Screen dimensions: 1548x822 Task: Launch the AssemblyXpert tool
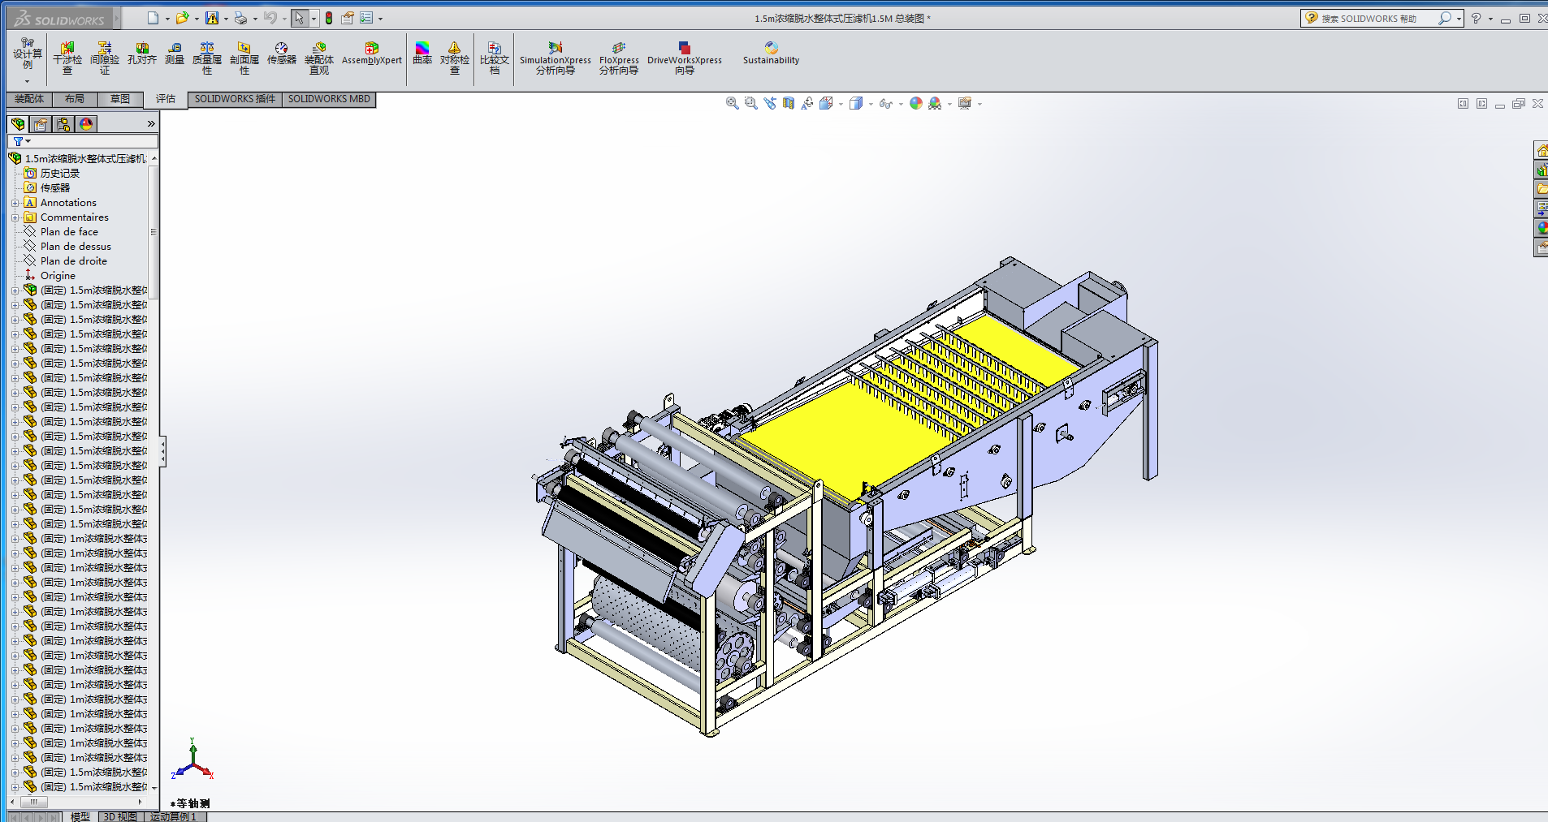[371, 54]
